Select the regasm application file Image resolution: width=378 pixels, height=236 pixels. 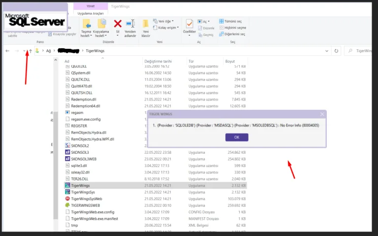[77, 113]
